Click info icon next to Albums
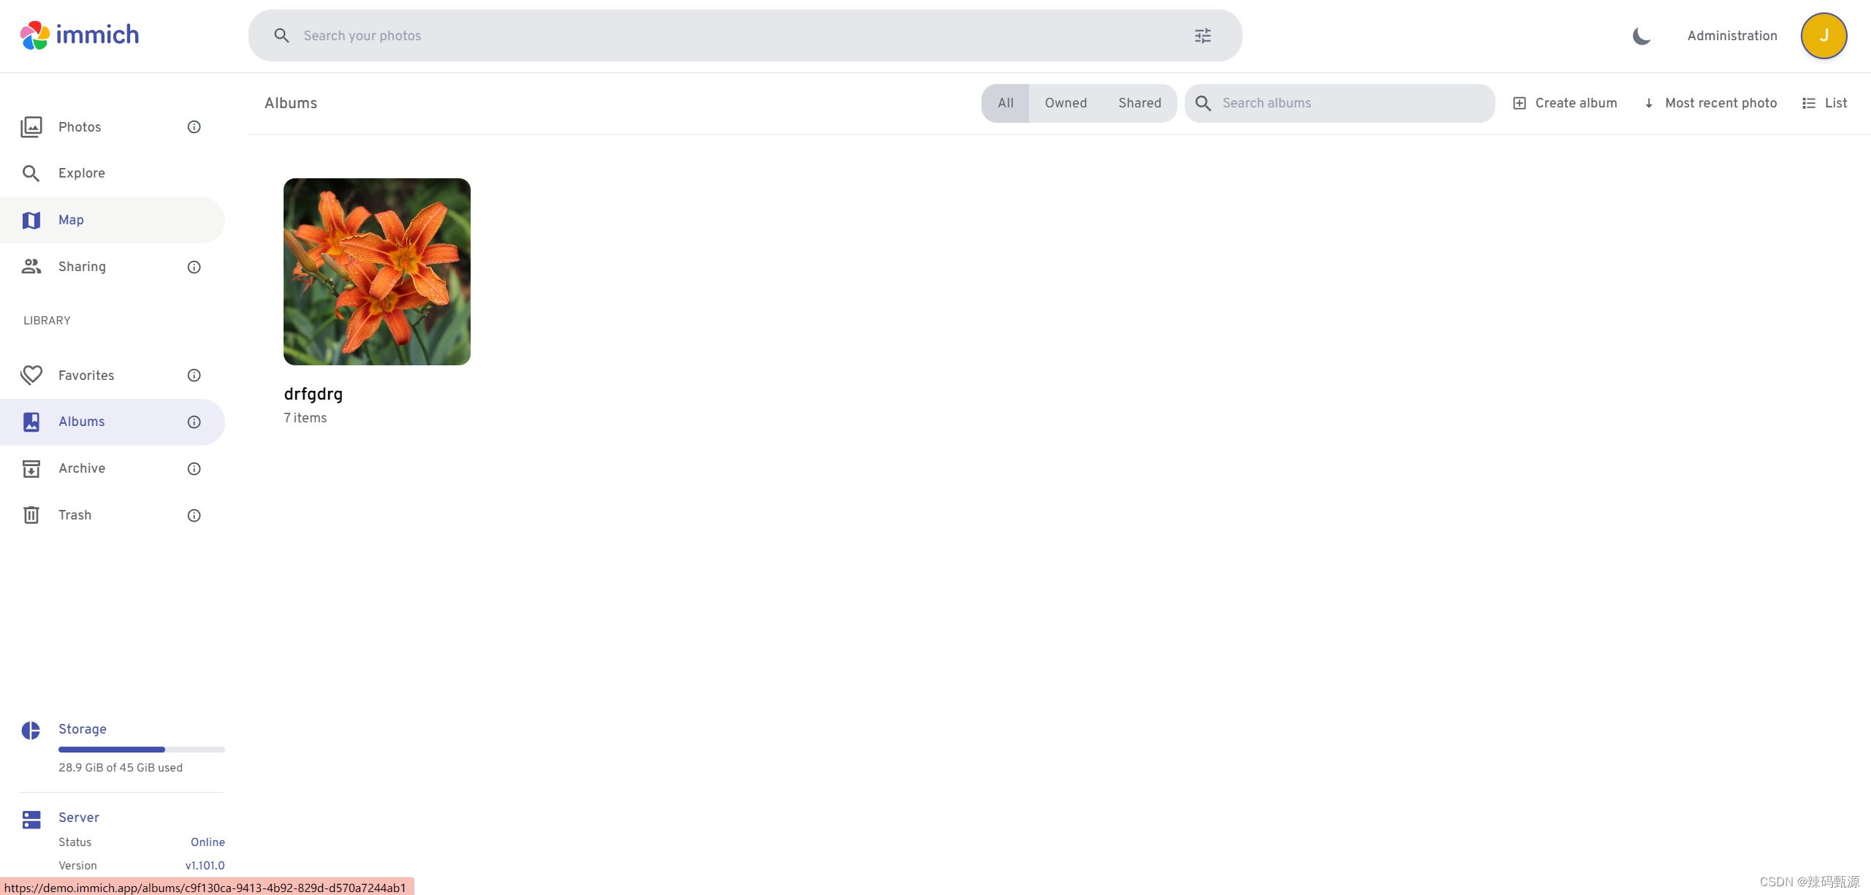Image resolution: width=1871 pixels, height=895 pixels. tap(194, 422)
